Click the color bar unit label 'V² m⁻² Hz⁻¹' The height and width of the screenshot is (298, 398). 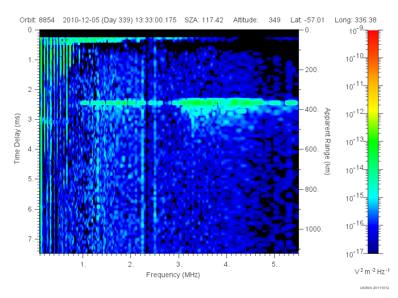click(371, 271)
